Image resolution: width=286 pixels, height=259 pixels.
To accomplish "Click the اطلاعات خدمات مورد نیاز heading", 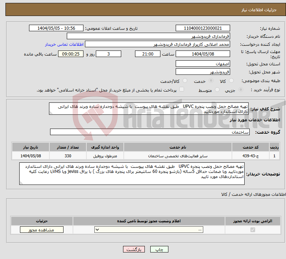I will tap(255, 120).
